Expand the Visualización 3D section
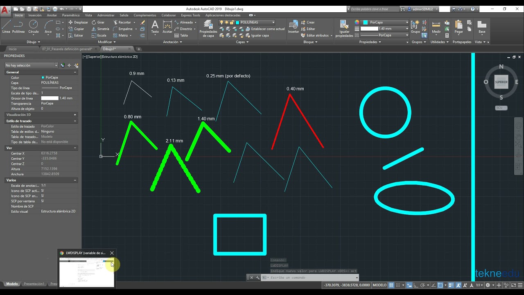The height and width of the screenshot is (295, 524). pyautogui.click(x=75, y=115)
